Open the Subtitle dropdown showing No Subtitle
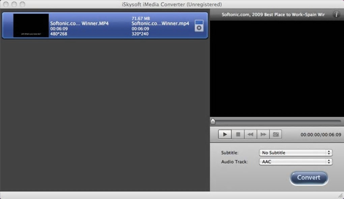The width and height of the screenshot is (344, 199). pos(295,153)
